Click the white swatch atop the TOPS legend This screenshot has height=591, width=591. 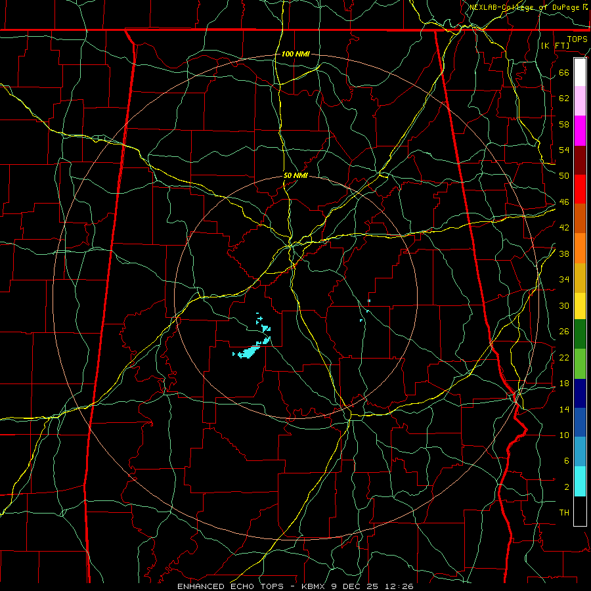[x=580, y=72]
